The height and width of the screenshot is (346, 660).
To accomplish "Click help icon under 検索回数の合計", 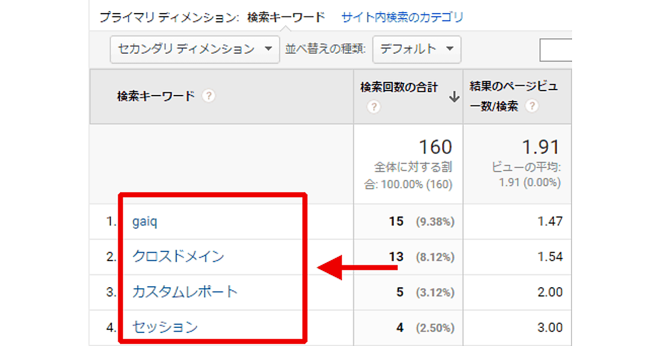I will [x=373, y=107].
